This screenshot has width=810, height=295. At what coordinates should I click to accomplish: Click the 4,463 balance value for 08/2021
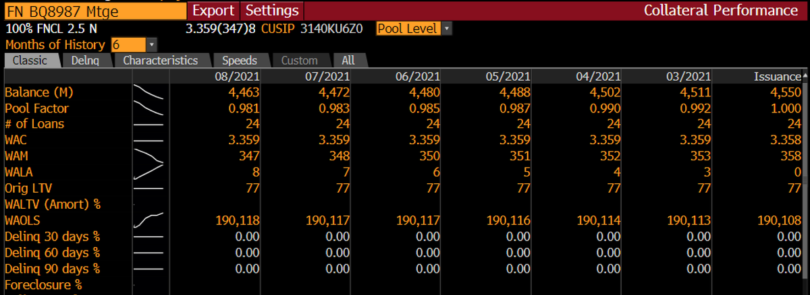pos(244,92)
